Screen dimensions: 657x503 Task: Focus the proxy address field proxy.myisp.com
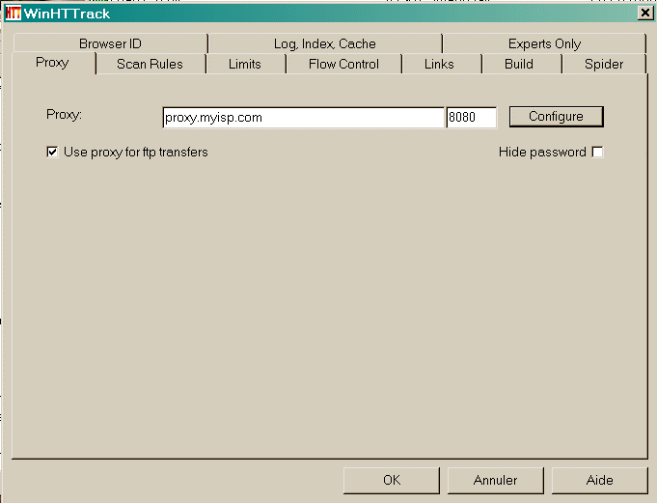pyautogui.click(x=303, y=118)
